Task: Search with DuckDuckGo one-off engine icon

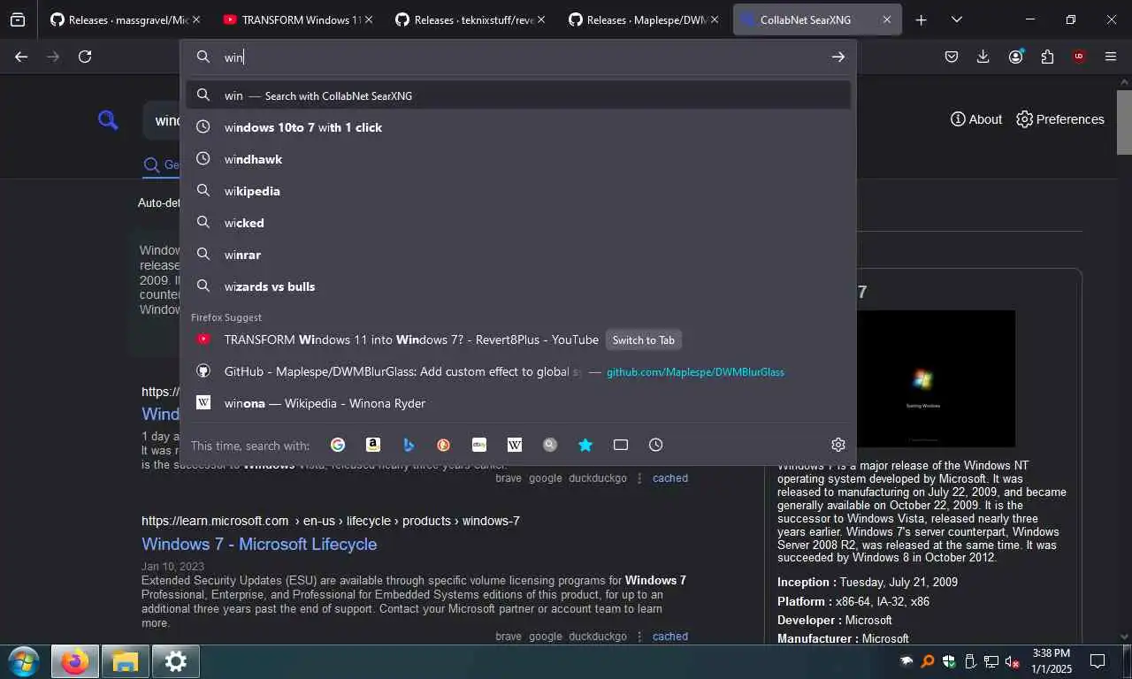Action: tap(444, 445)
